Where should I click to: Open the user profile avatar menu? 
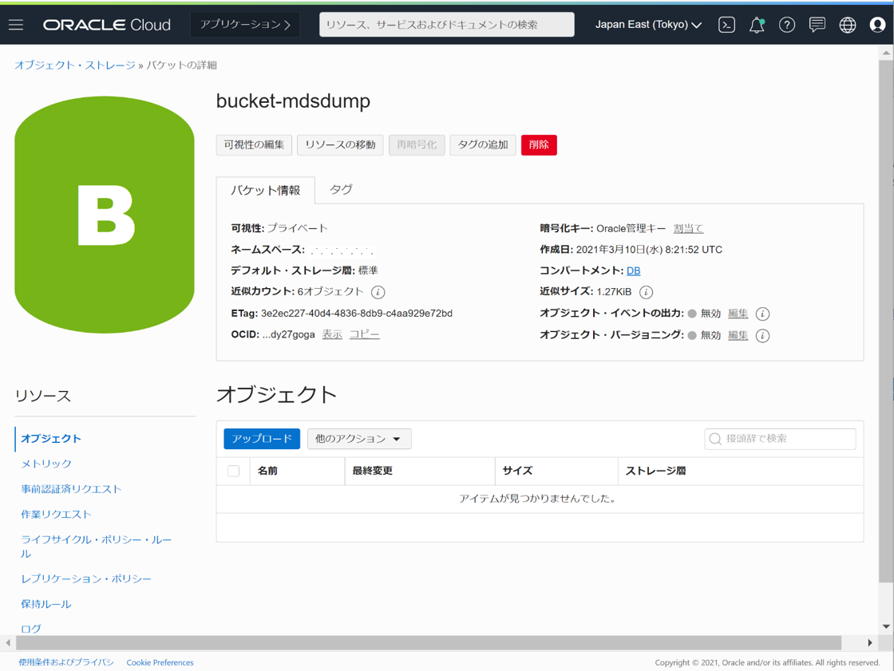click(877, 25)
